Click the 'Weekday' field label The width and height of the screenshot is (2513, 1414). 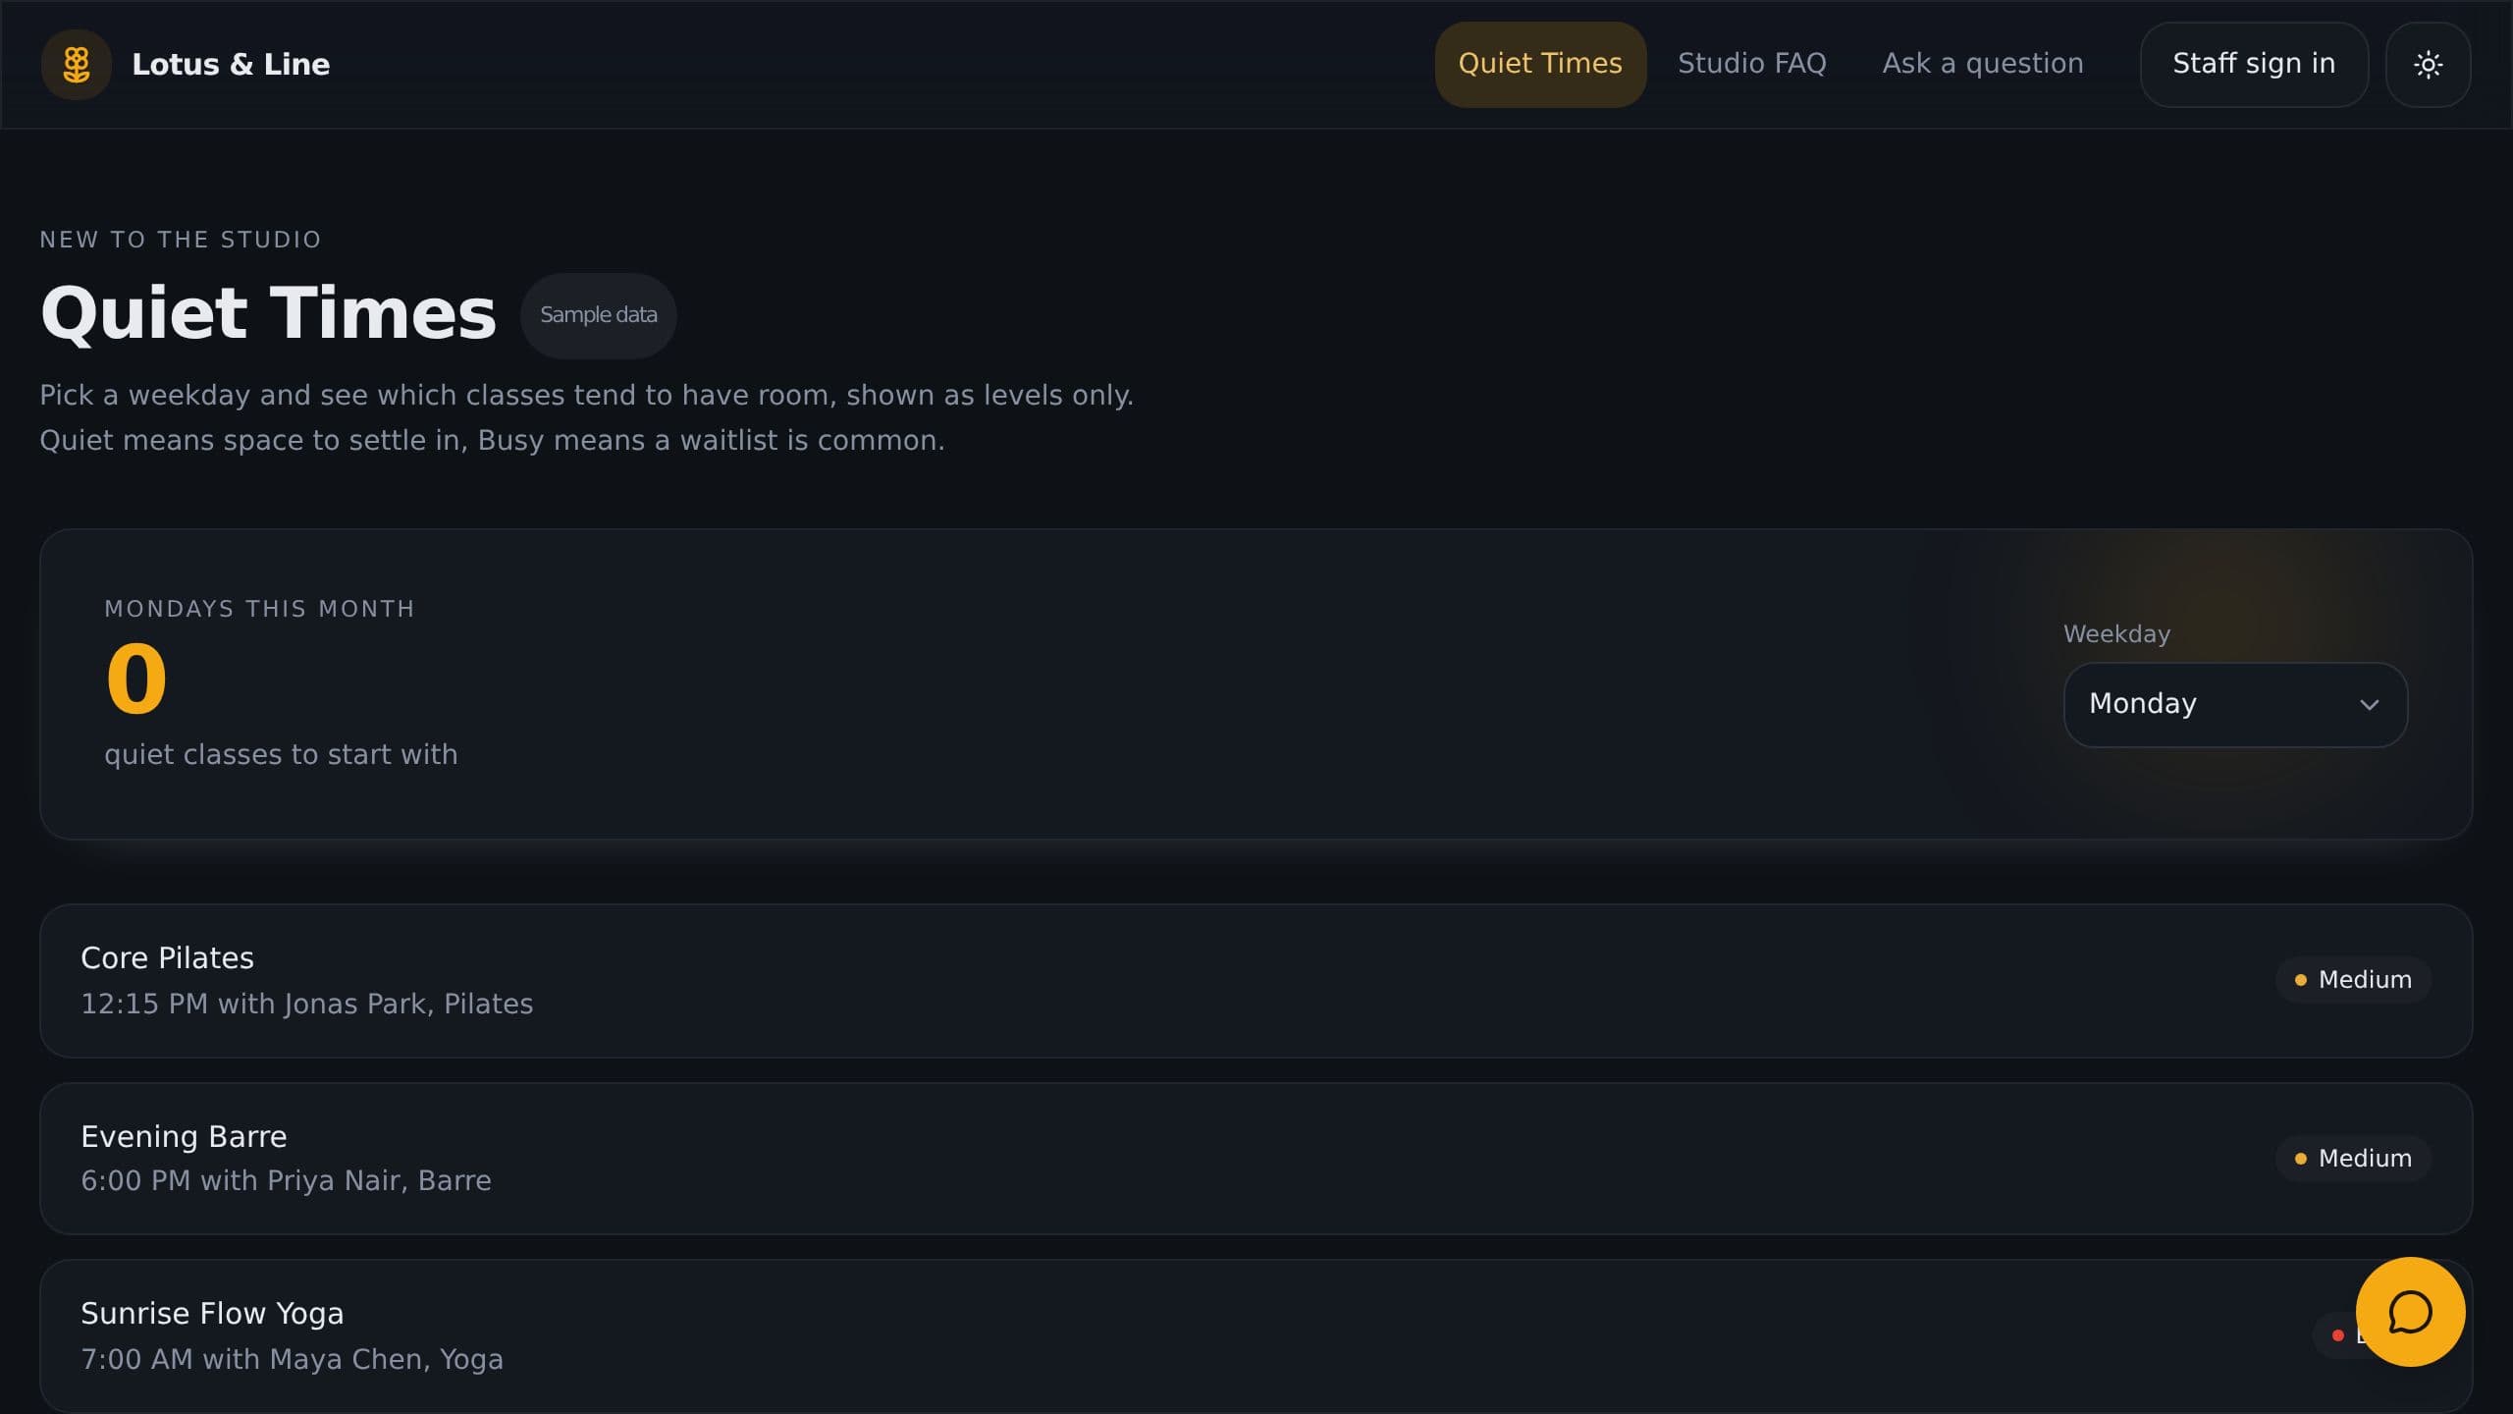pos(2116,634)
